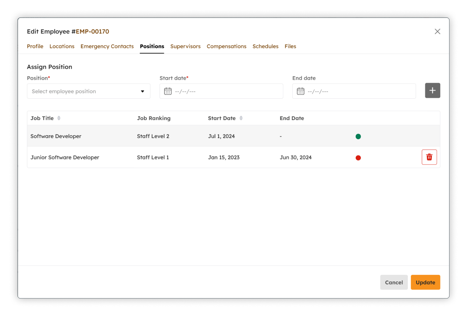The height and width of the screenshot is (316, 467).
Task: Focus the Start date input field
Action: click(221, 91)
